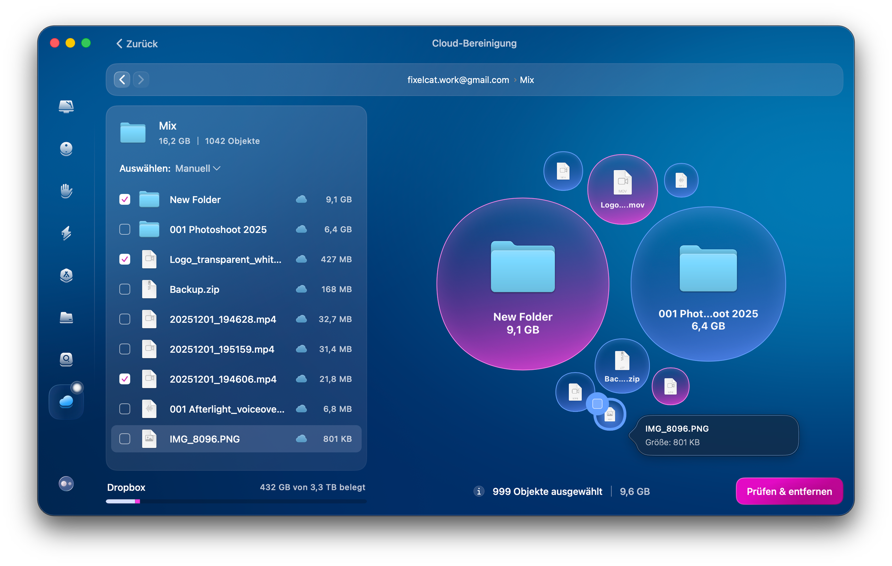Uncheck the New Folder selection
This screenshot has height=566, width=892.
[x=124, y=200]
